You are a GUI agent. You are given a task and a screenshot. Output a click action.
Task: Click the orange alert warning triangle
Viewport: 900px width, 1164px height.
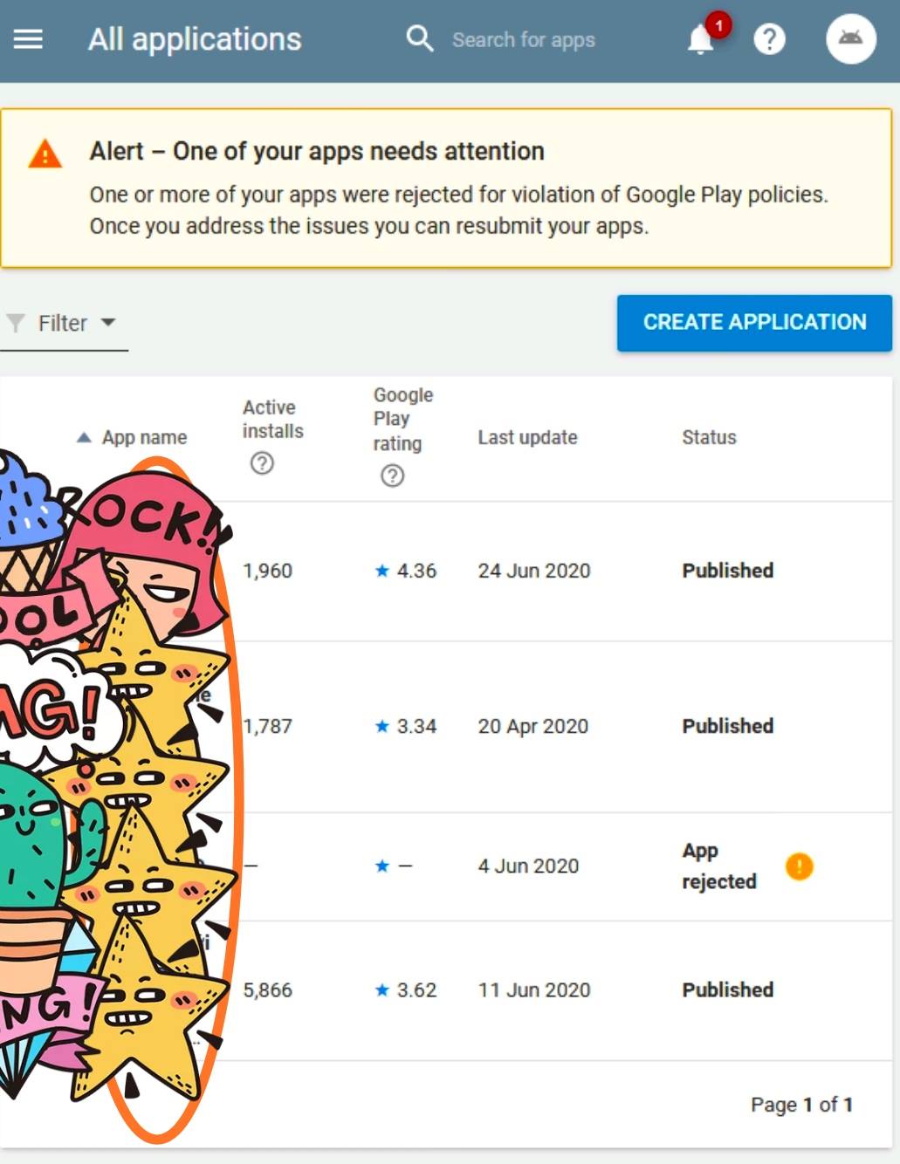pyautogui.click(x=45, y=154)
